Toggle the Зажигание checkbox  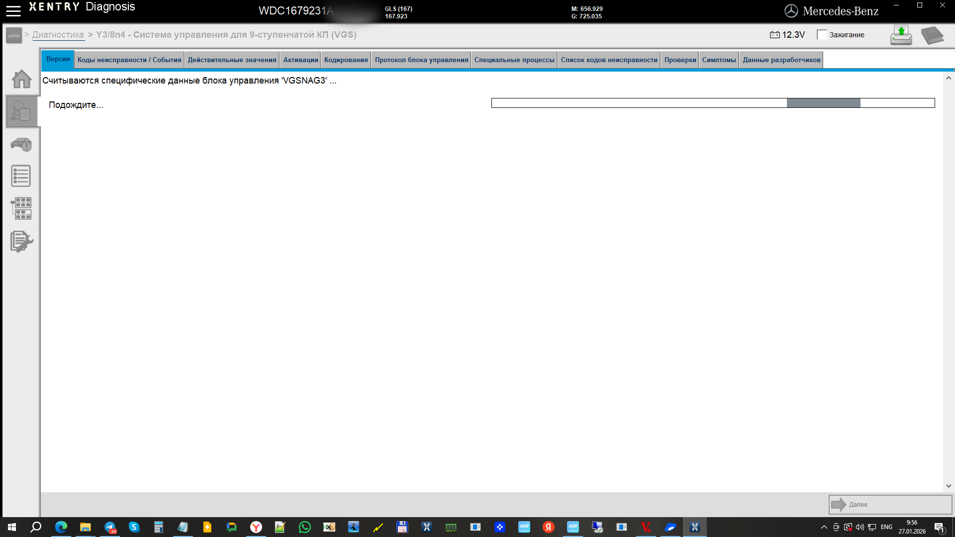point(822,35)
